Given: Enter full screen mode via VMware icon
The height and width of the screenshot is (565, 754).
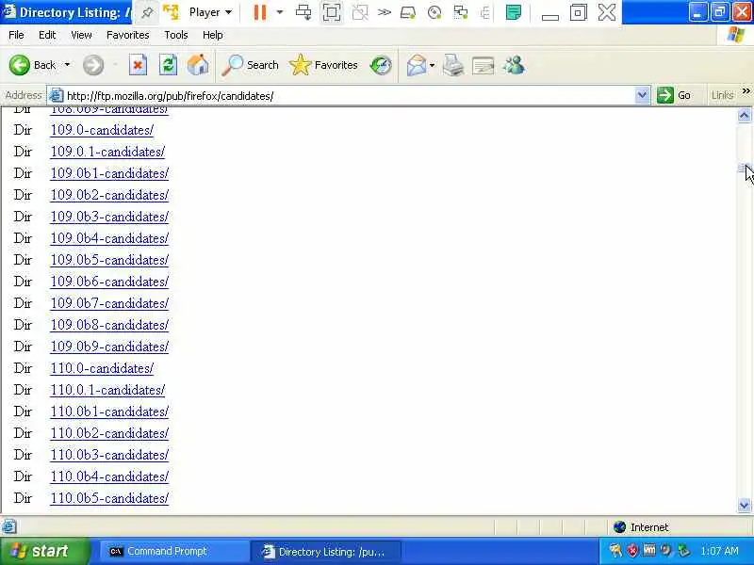Looking at the screenshot, I should point(332,12).
